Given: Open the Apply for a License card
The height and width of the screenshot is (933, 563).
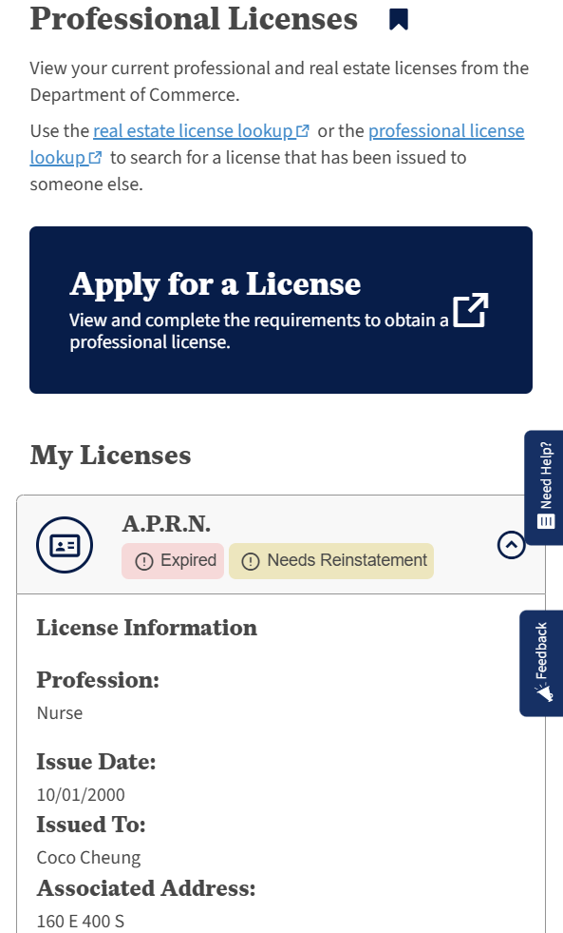Looking at the screenshot, I should 281,309.
